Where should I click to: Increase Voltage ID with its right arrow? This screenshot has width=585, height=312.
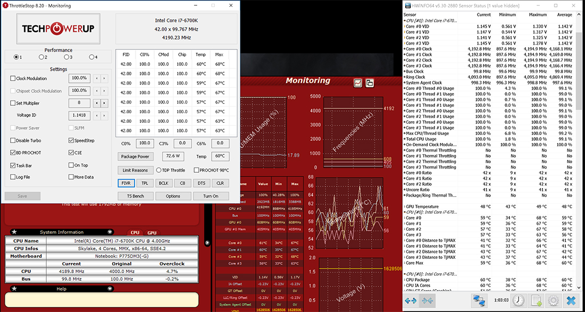click(104, 115)
